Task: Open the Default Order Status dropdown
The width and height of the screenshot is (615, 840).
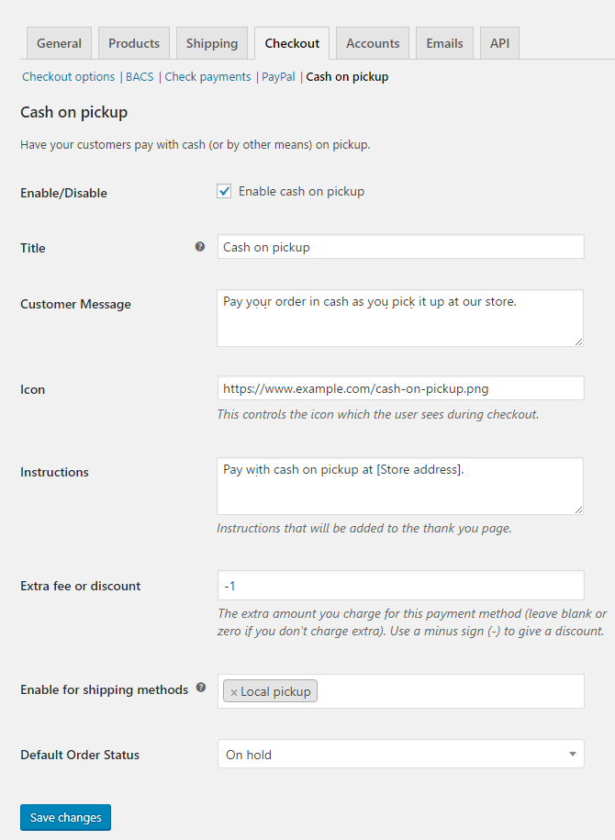Action: coord(400,755)
